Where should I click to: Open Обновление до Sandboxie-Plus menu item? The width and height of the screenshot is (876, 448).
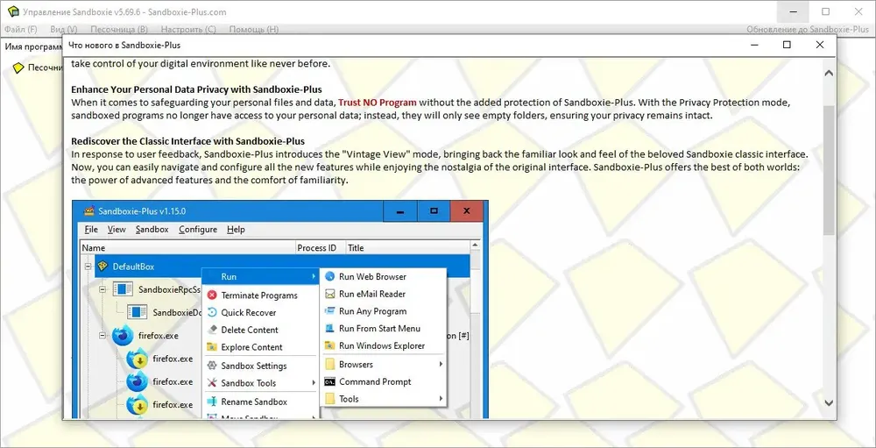pyautogui.click(x=808, y=29)
